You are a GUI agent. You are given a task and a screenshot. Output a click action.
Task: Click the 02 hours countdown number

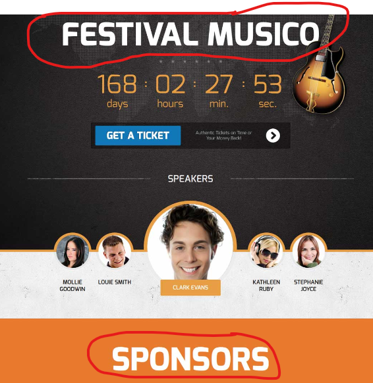coord(170,84)
